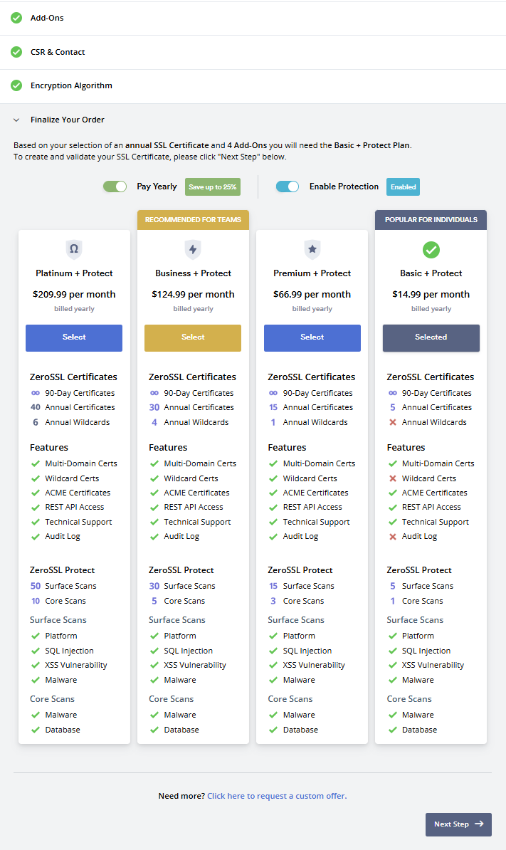Click the Platinum plan omega shield icon

tap(73, 249)
